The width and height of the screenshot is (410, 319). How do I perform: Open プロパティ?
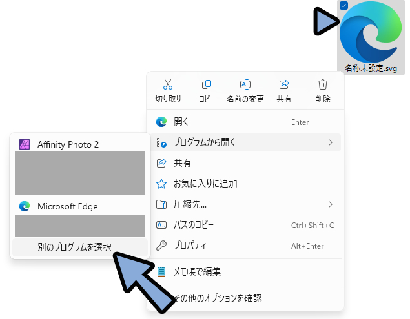[246, 246]
